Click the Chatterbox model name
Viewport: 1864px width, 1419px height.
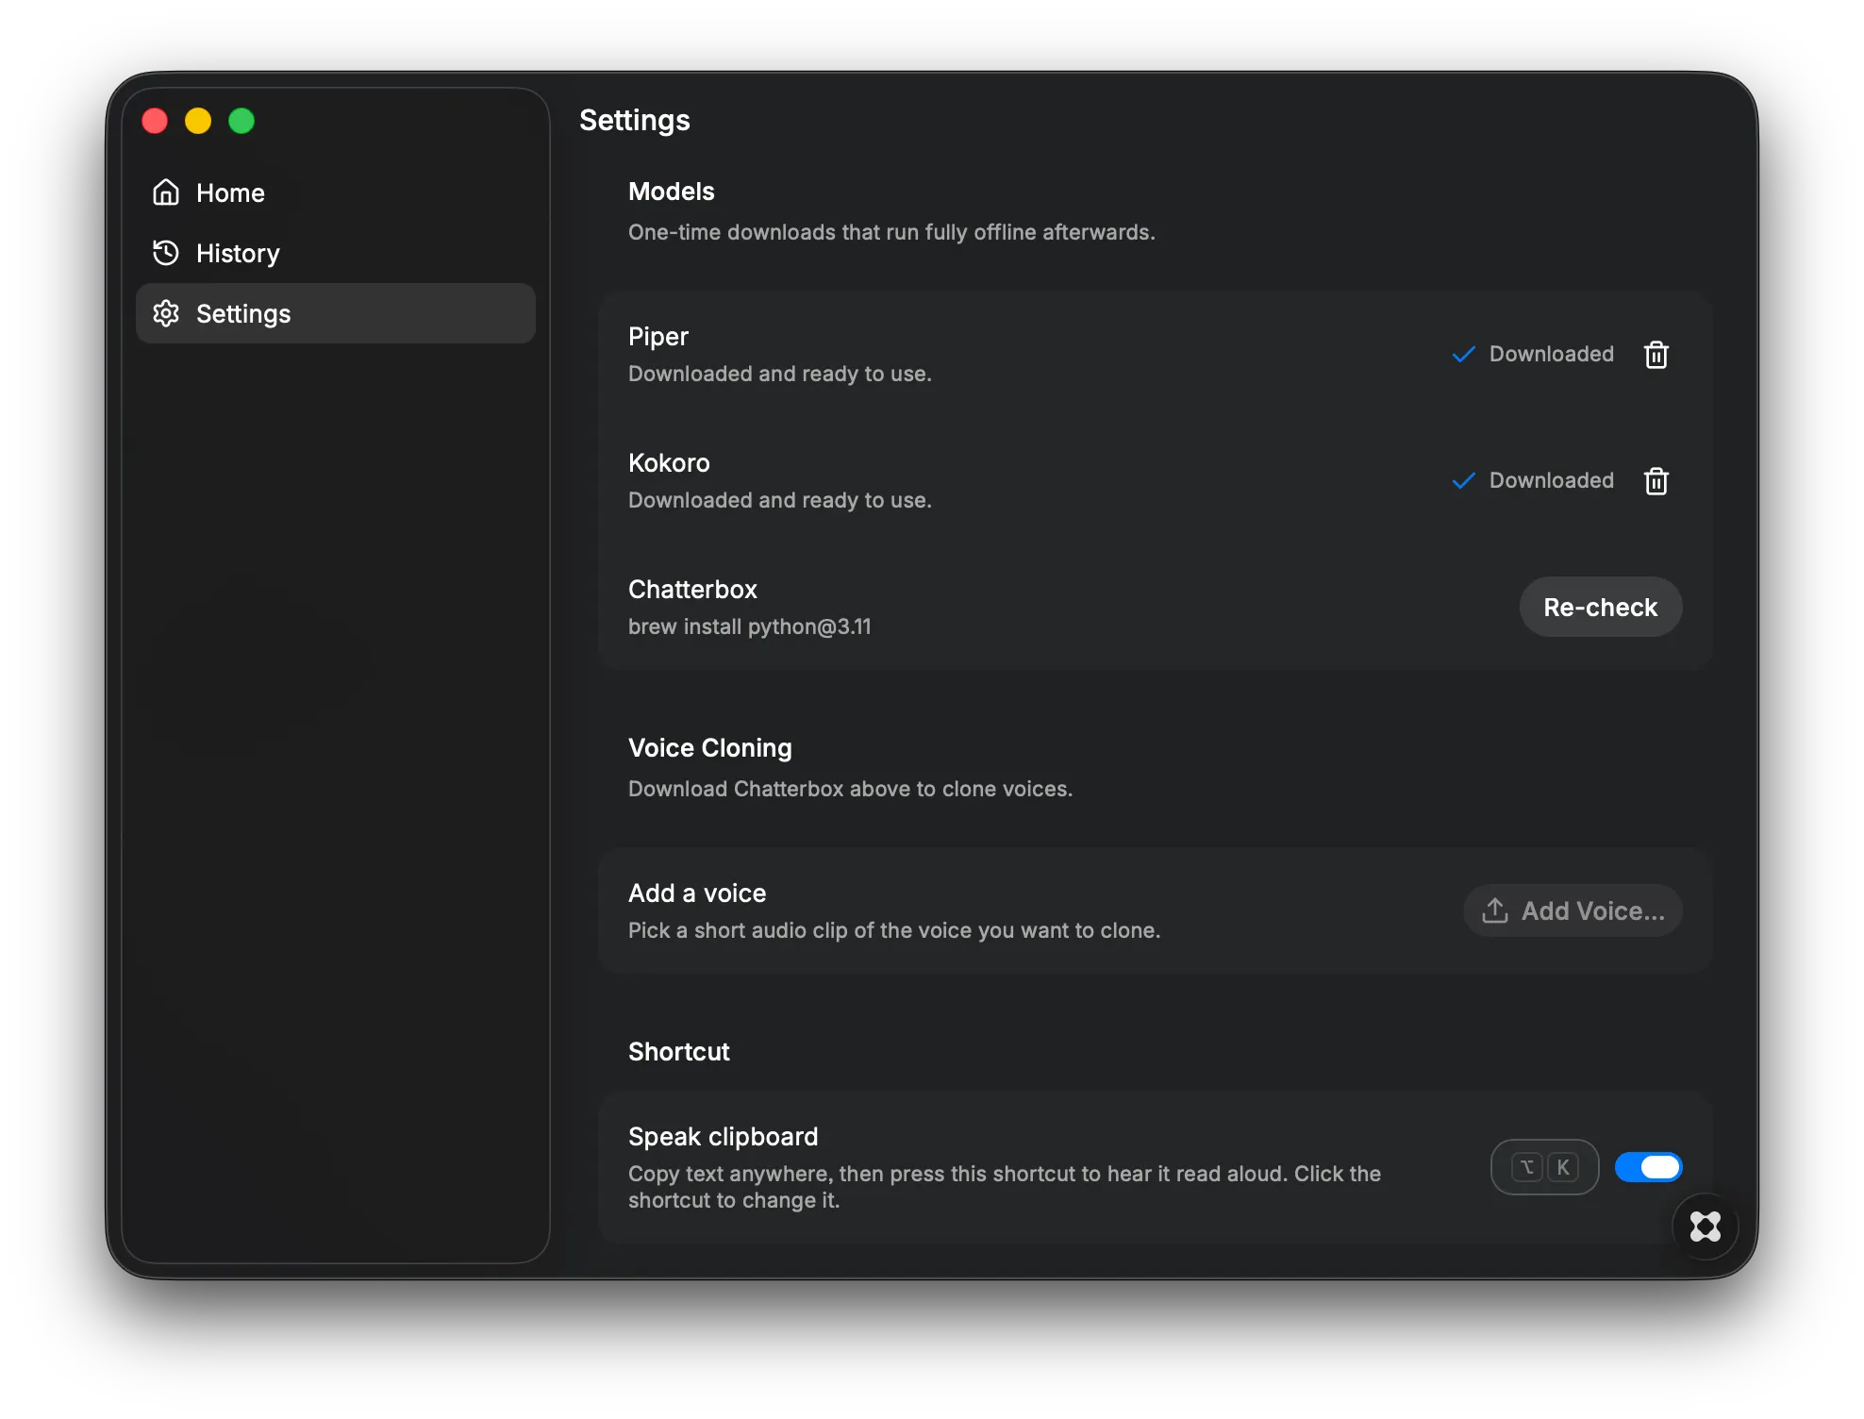pyautogui.click(x=692, y=590)
